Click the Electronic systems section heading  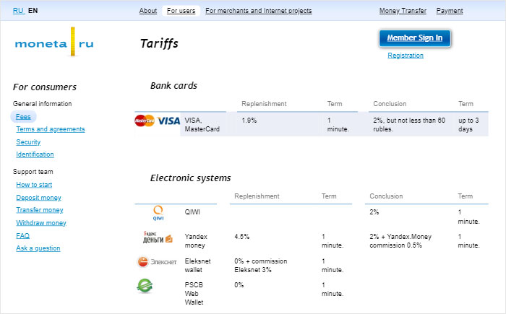click(x=190, y=178)
